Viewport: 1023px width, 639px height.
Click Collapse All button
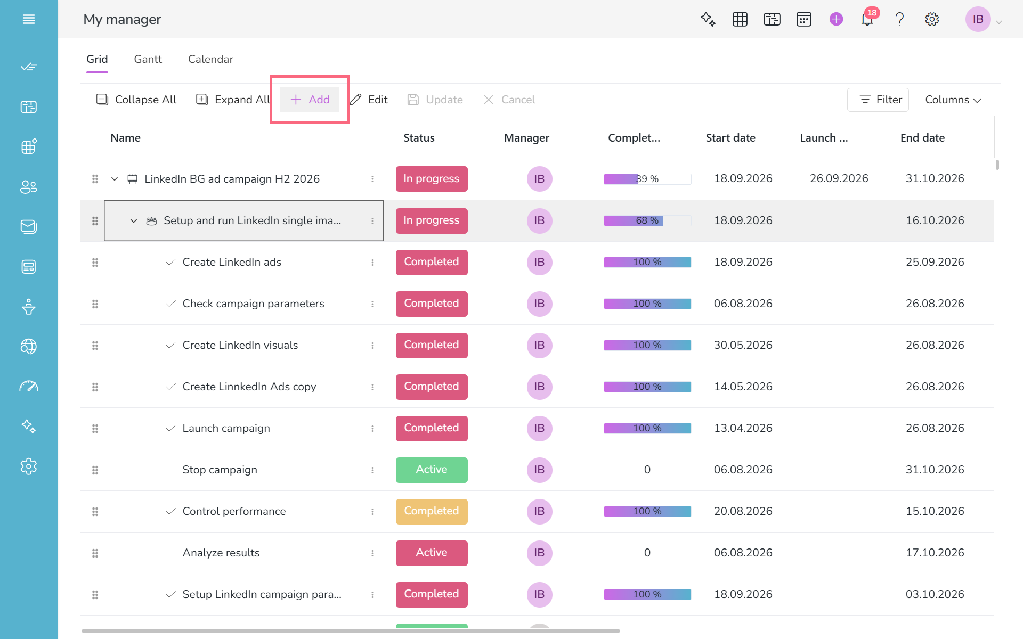[136, 100]
